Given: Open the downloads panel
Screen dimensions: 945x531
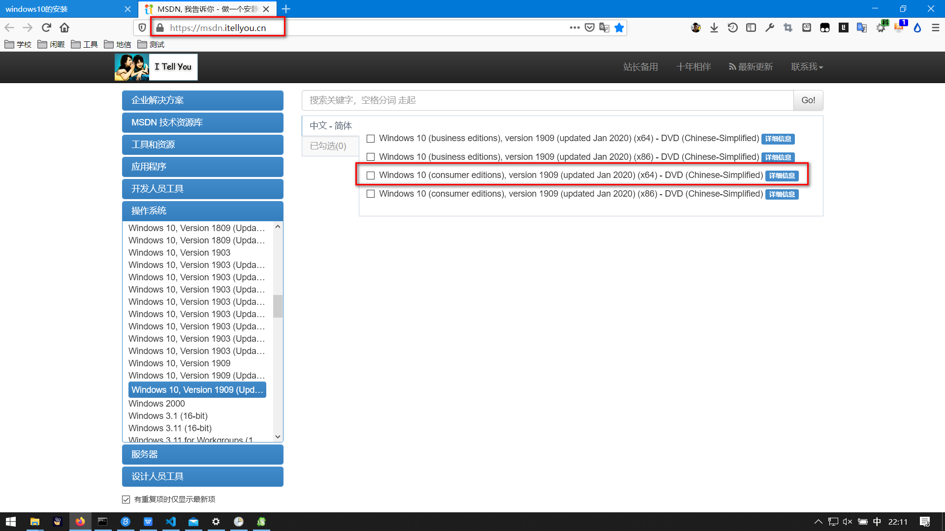Looking at the screenshot, I should [x=714, y=28].
